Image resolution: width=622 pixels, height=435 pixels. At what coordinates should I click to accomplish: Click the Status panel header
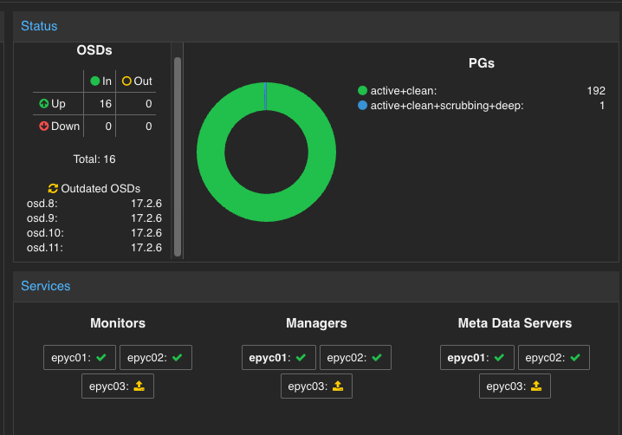click(315, 26)
